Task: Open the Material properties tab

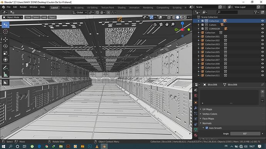Action: 195,135
